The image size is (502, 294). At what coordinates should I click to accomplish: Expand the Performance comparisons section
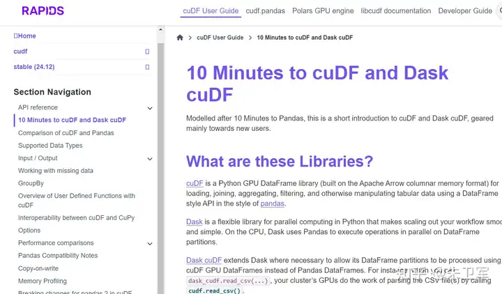tap(149, 244)
